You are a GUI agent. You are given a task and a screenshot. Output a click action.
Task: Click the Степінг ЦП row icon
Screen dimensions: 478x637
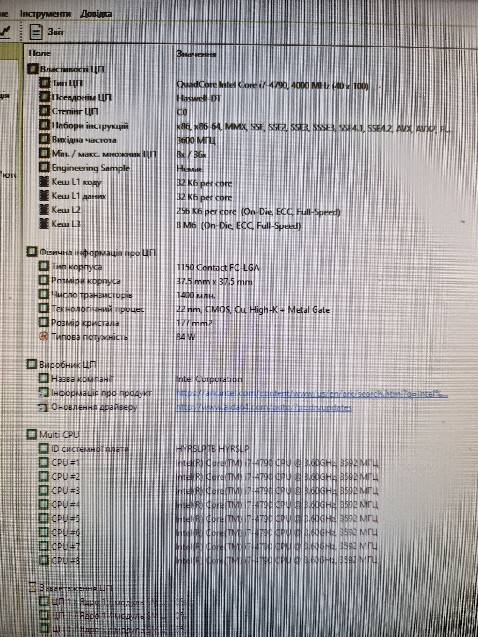tap(45, 111)
